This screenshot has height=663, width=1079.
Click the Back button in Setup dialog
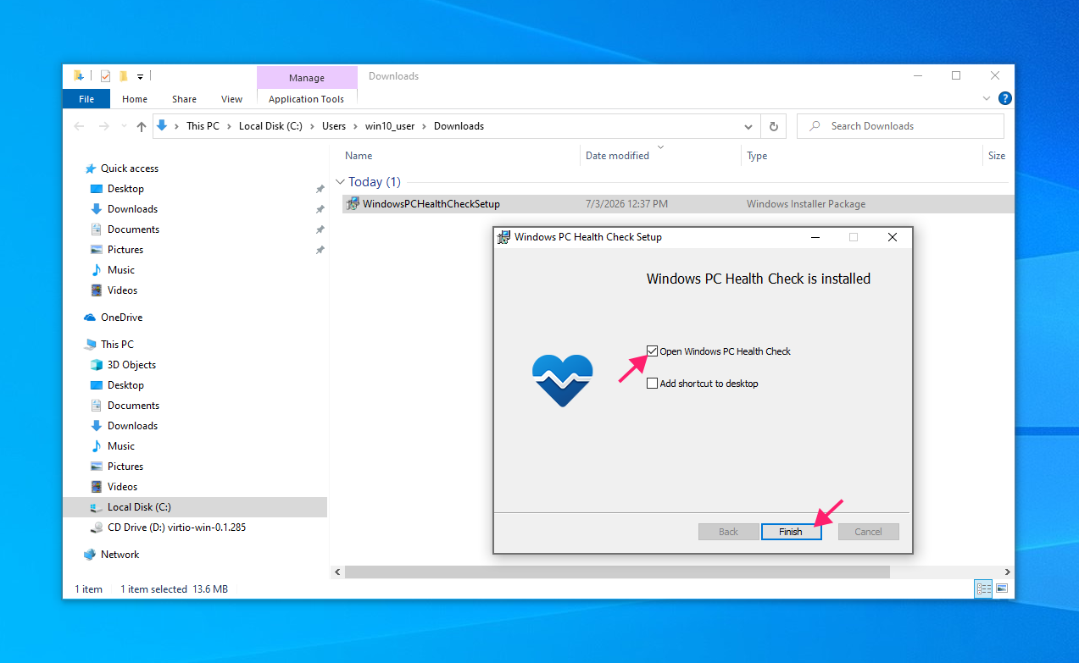(728, 532)
